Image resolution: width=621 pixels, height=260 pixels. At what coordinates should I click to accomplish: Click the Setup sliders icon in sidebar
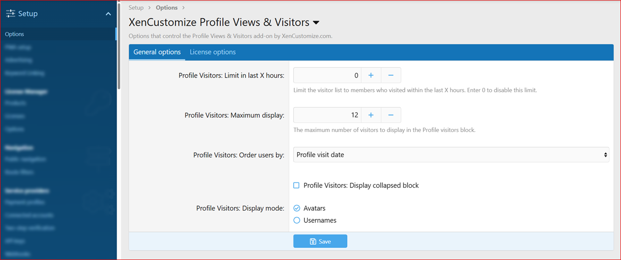click(x=10, y=14)
